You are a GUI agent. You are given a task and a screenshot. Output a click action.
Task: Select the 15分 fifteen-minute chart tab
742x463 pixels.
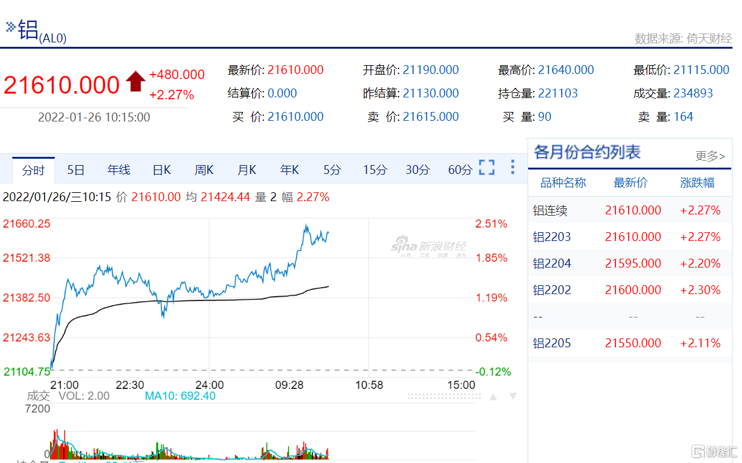(x=374, y=170)
